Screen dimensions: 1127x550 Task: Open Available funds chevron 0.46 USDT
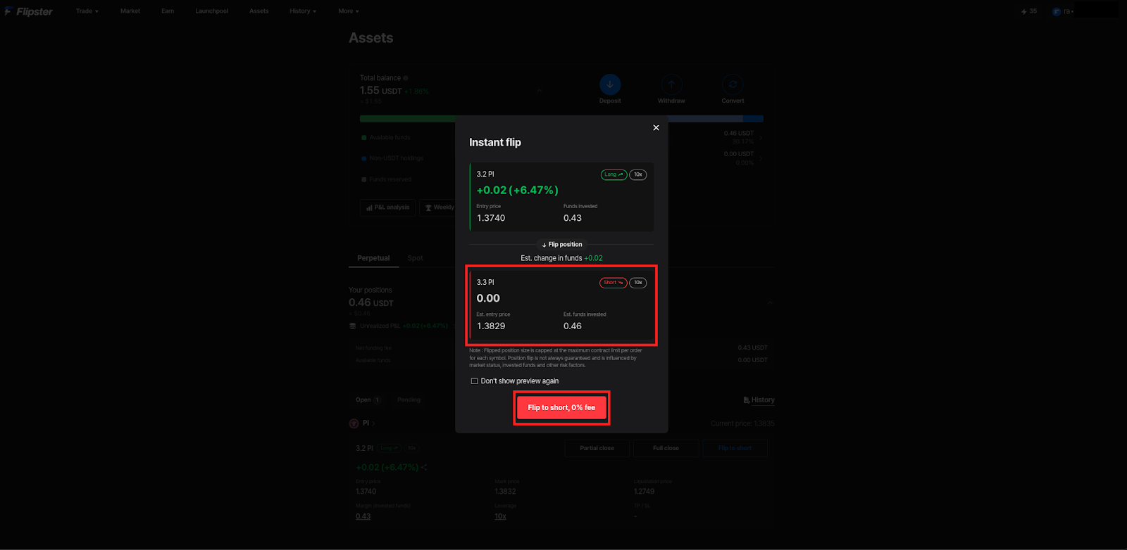(761, 137)
